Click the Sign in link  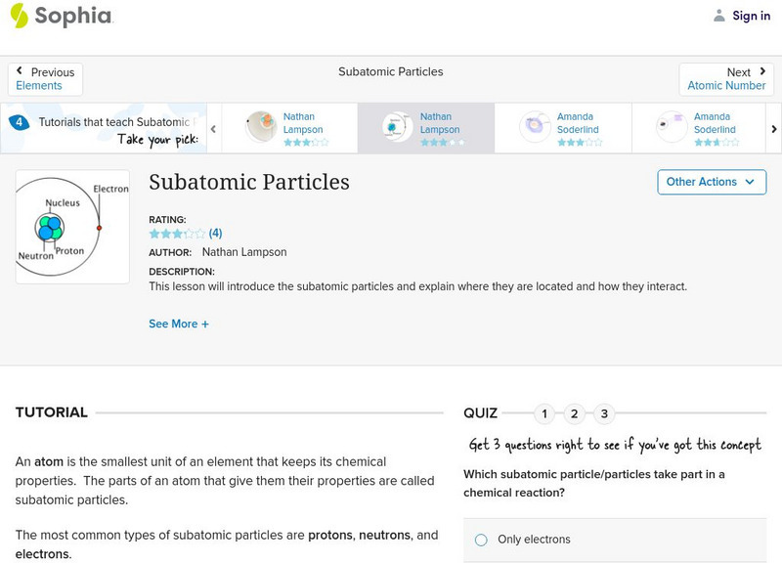coord(751,16)
